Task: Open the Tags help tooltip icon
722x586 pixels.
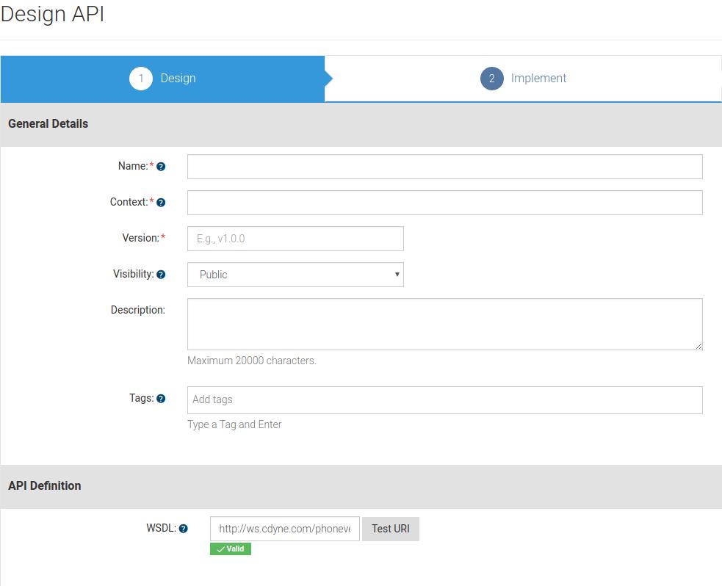Action: point(159,399)
